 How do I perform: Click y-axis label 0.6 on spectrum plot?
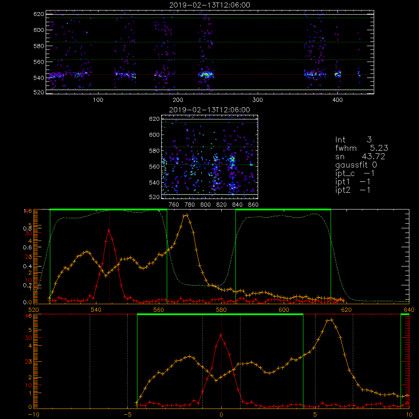27,248
